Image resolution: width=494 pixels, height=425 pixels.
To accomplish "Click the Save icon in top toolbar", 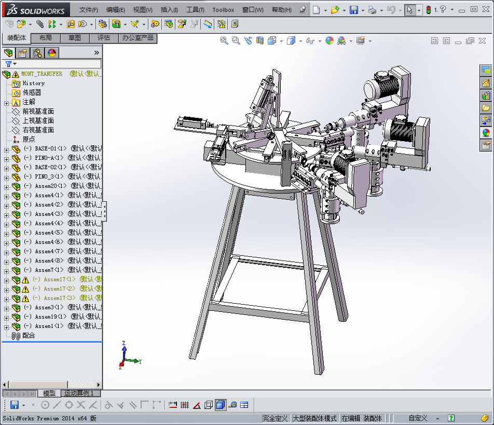I will (x=353, y=10).
